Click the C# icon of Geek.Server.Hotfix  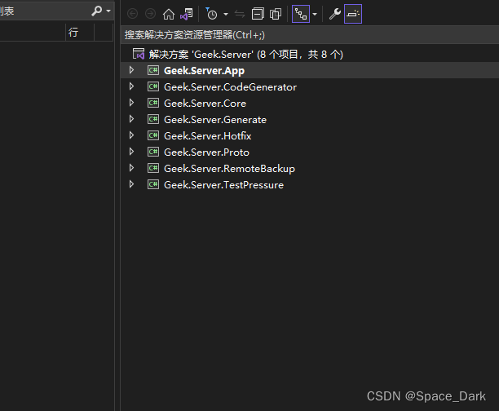pyautogui.click(x=153, y=135)
